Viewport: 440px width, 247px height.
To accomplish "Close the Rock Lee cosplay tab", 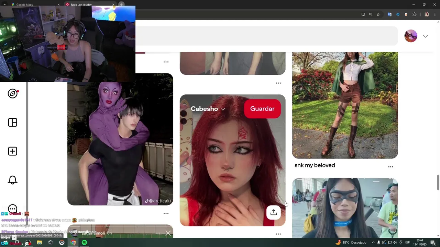I will [113, 4].
